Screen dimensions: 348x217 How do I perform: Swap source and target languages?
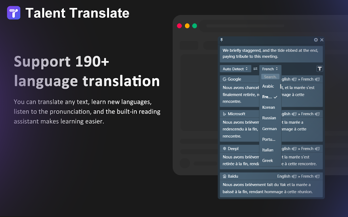pos(256,69)
